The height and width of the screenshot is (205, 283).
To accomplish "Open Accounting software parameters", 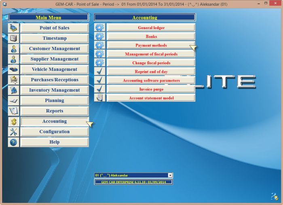I will tap(151, 80).
